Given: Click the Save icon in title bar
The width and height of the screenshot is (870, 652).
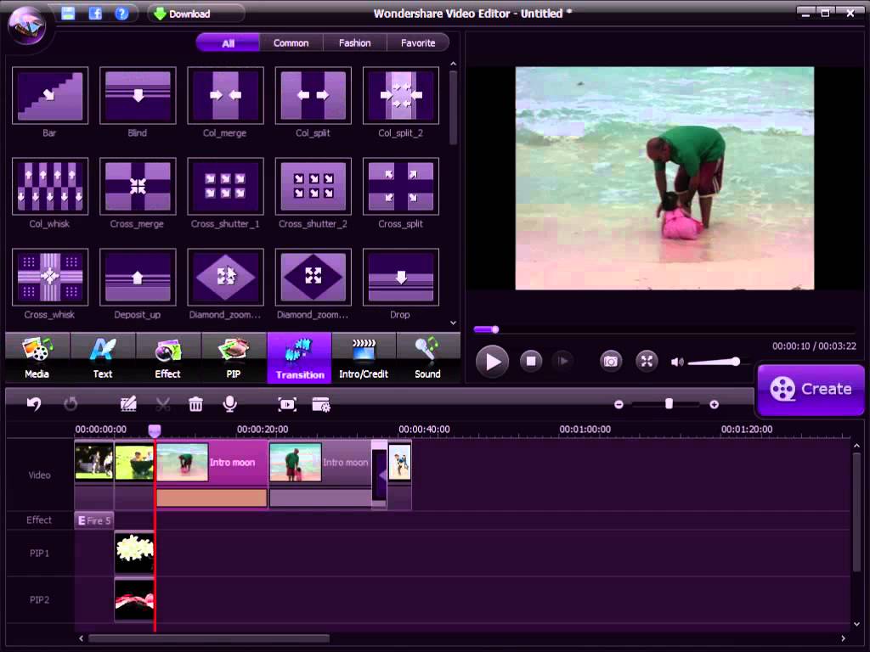Looking at the screenshot, I should pos(68,14).
